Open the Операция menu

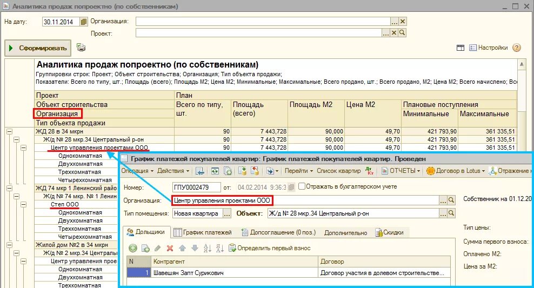click(x=137, y=171)
